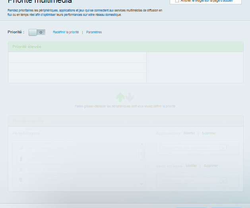Click Modifier next to Applications
Screen dimensions: 250x208
point(189,134)
